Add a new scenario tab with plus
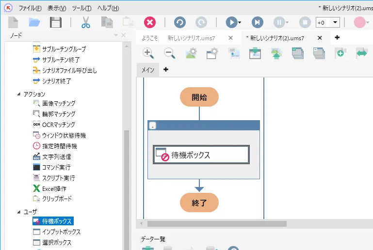This screenshot has height=250, width=373. 337,38
